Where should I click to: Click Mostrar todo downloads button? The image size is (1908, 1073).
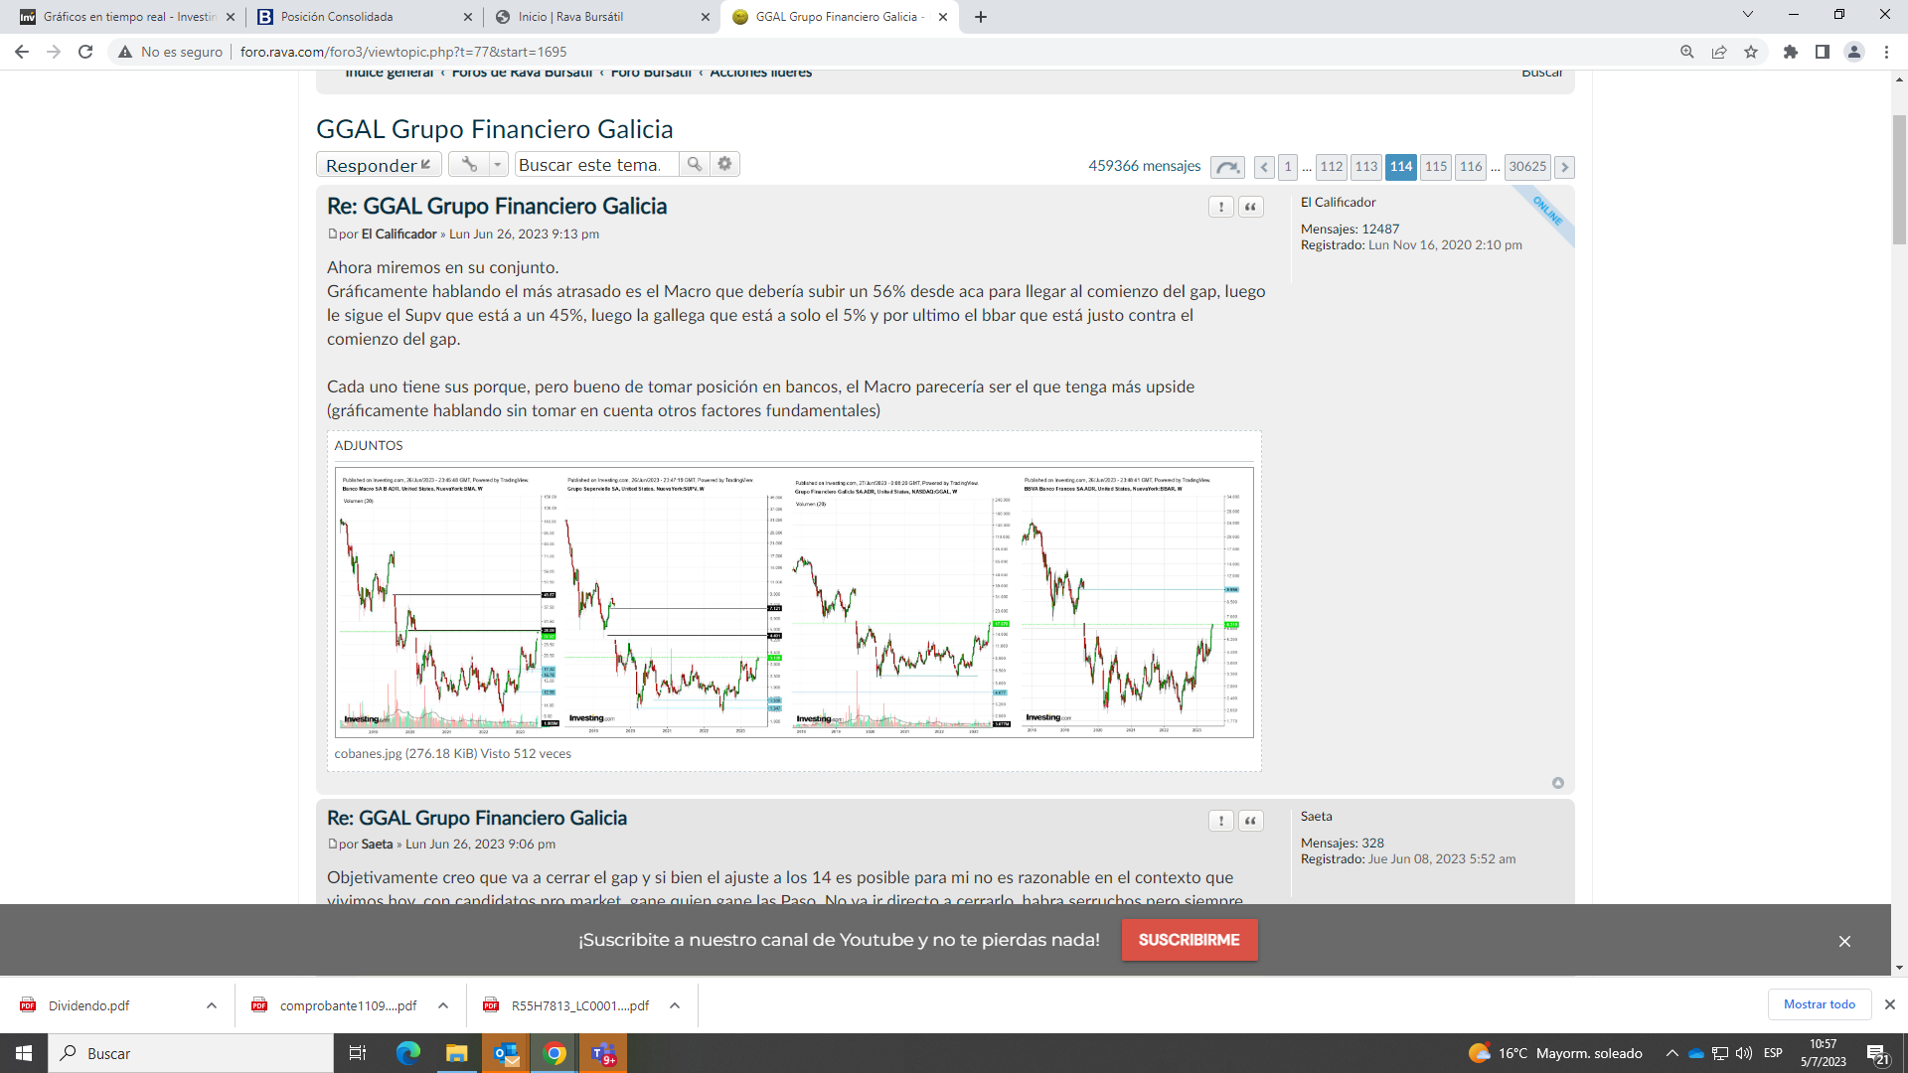(x=1820, y=1004)
